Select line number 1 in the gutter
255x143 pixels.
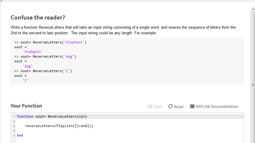(14, 116)
